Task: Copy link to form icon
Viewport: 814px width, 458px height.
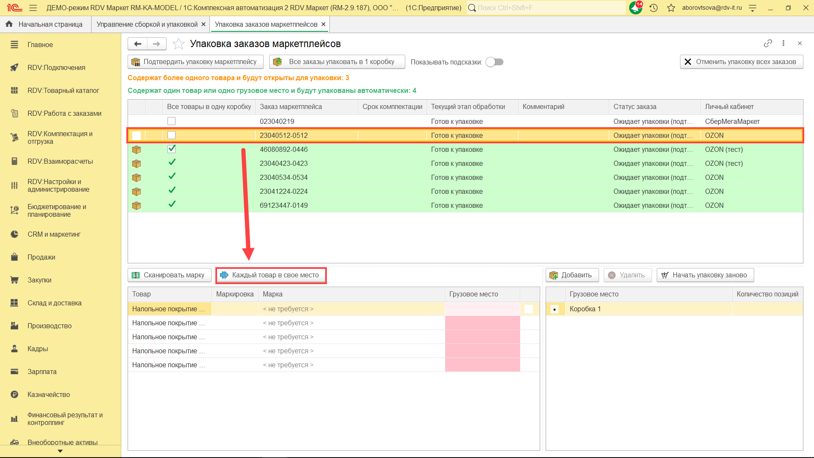Action: 767,43
